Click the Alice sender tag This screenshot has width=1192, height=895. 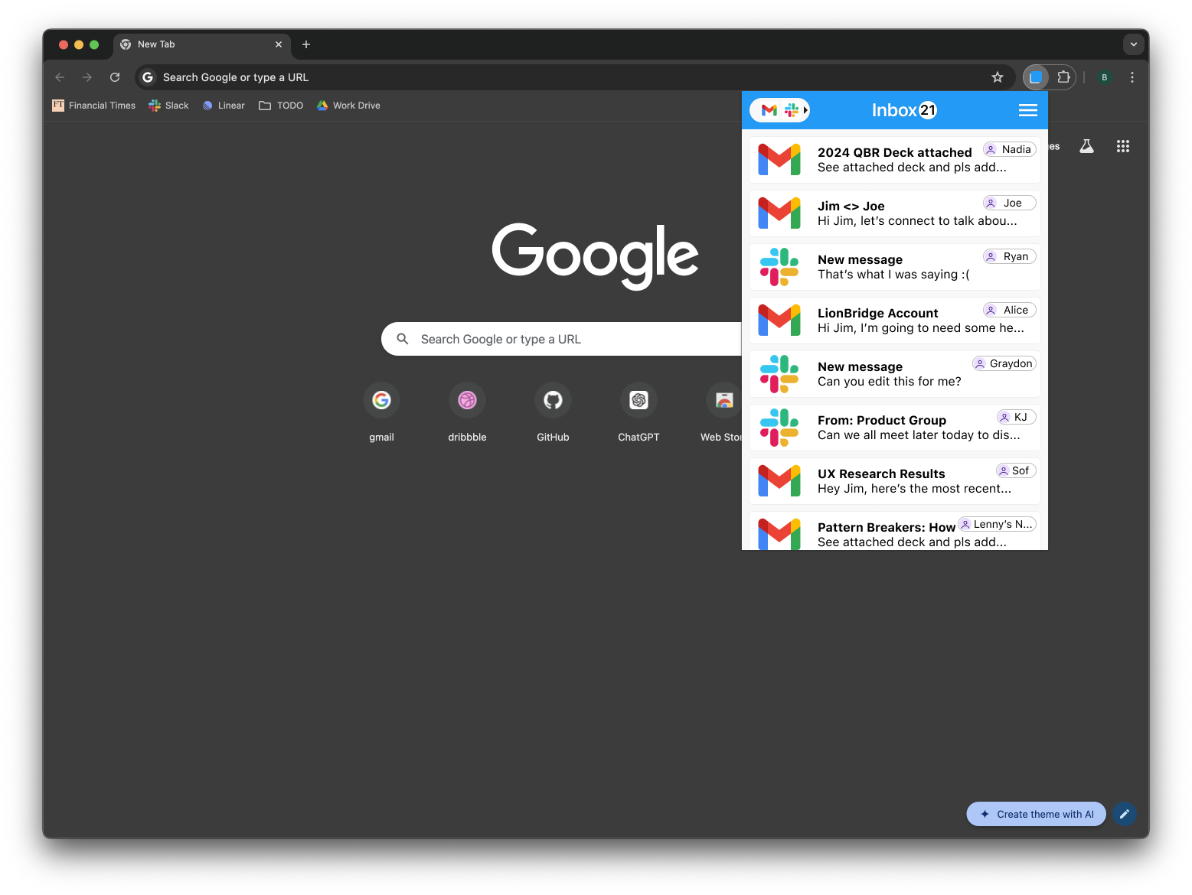click(x=1009, y=310)
